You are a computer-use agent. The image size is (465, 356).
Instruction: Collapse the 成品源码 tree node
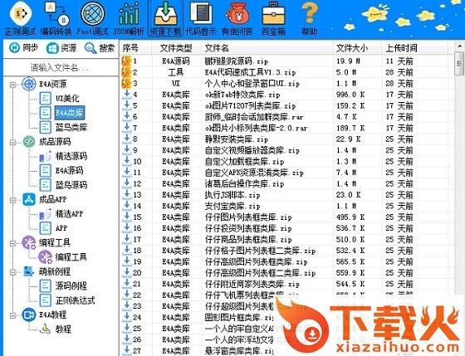click(x=12, y=142)
